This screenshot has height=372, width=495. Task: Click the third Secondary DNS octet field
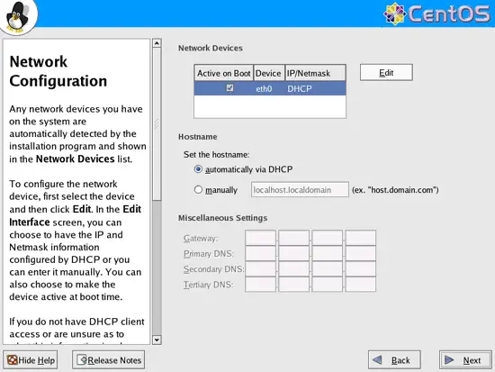pos(328,269)
